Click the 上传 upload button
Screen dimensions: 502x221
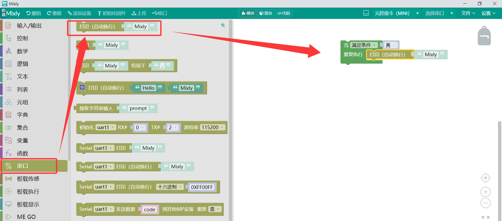point(139,13)
